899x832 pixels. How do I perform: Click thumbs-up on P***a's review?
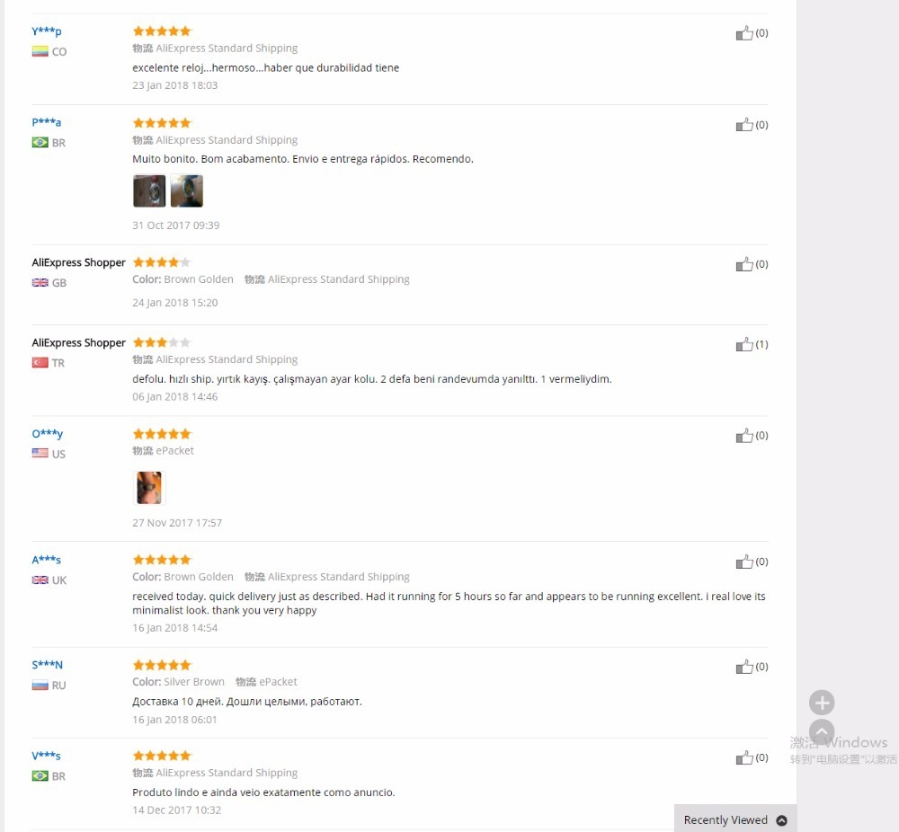click(x=744, y=125)
